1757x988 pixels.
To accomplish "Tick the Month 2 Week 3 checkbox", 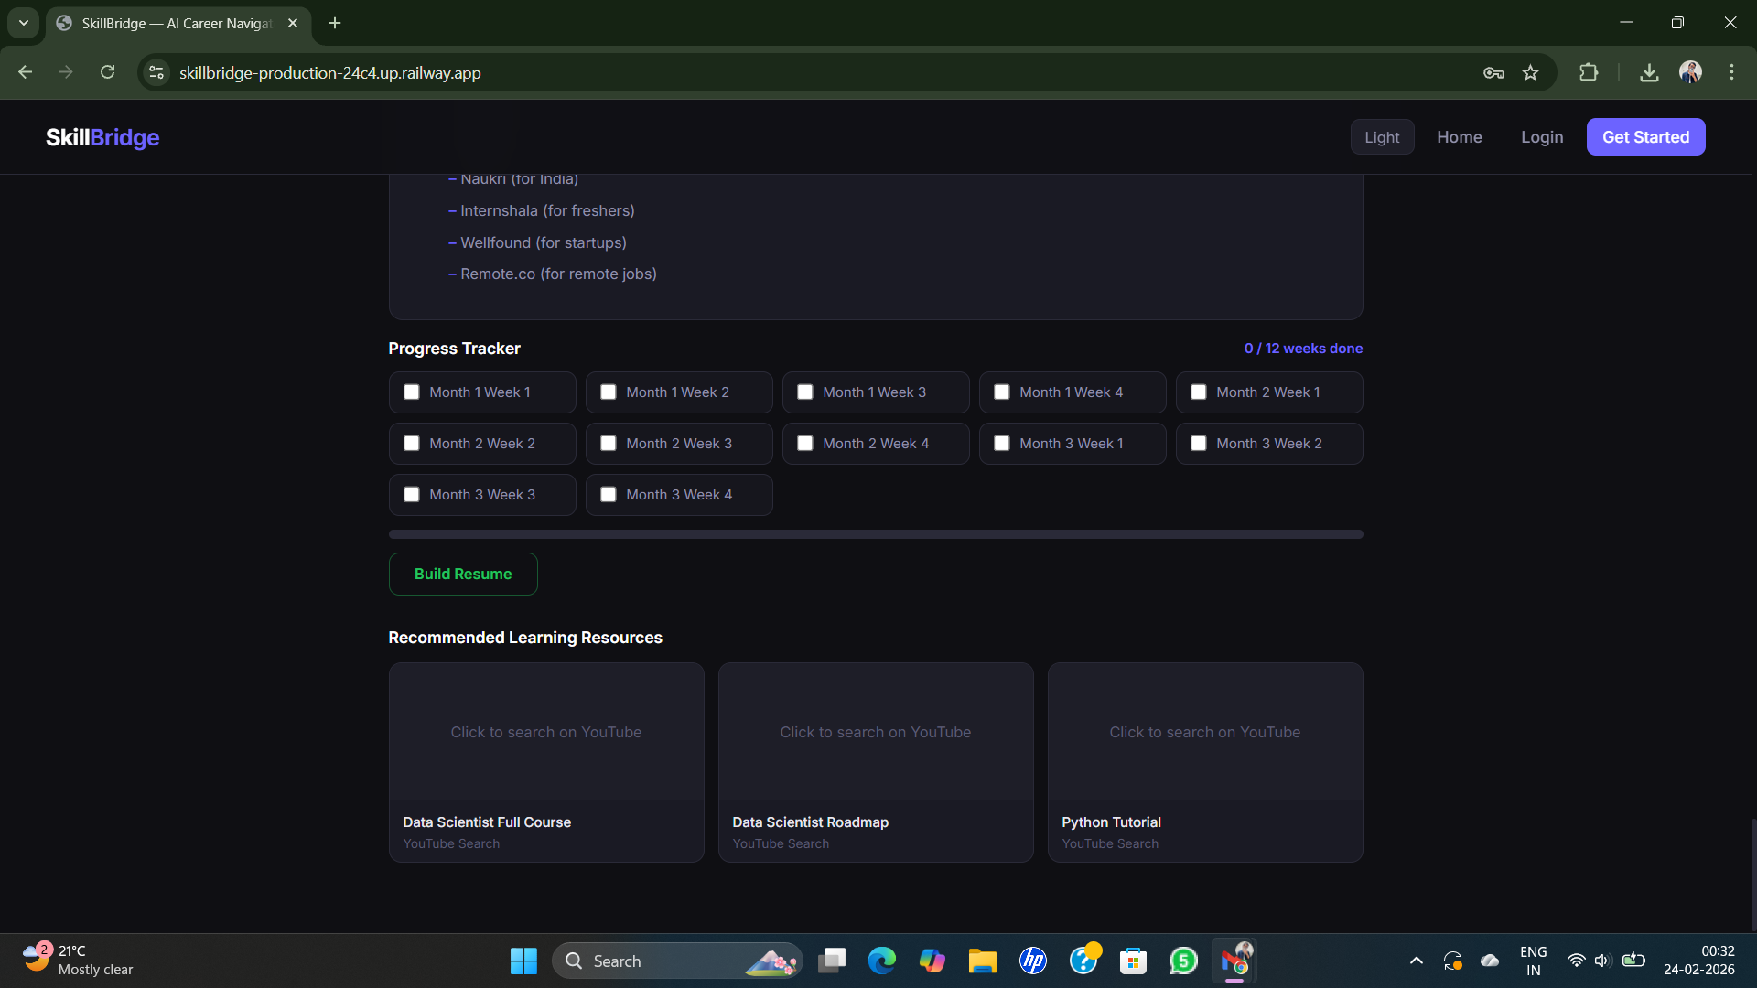I will click(x=609, y=443).
